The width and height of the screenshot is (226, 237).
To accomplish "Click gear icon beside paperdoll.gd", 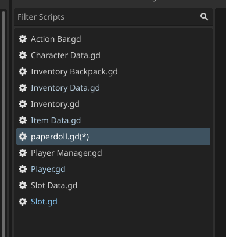I will point(23,137).
